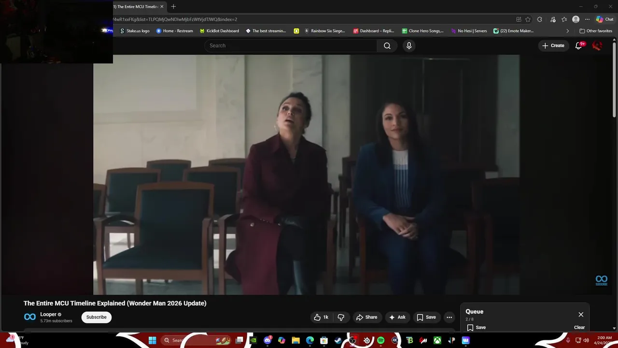The height and width of the screenshot is (348, 618).
Task: Open Copilot Chat in Edge
Action: click(604, 19)
